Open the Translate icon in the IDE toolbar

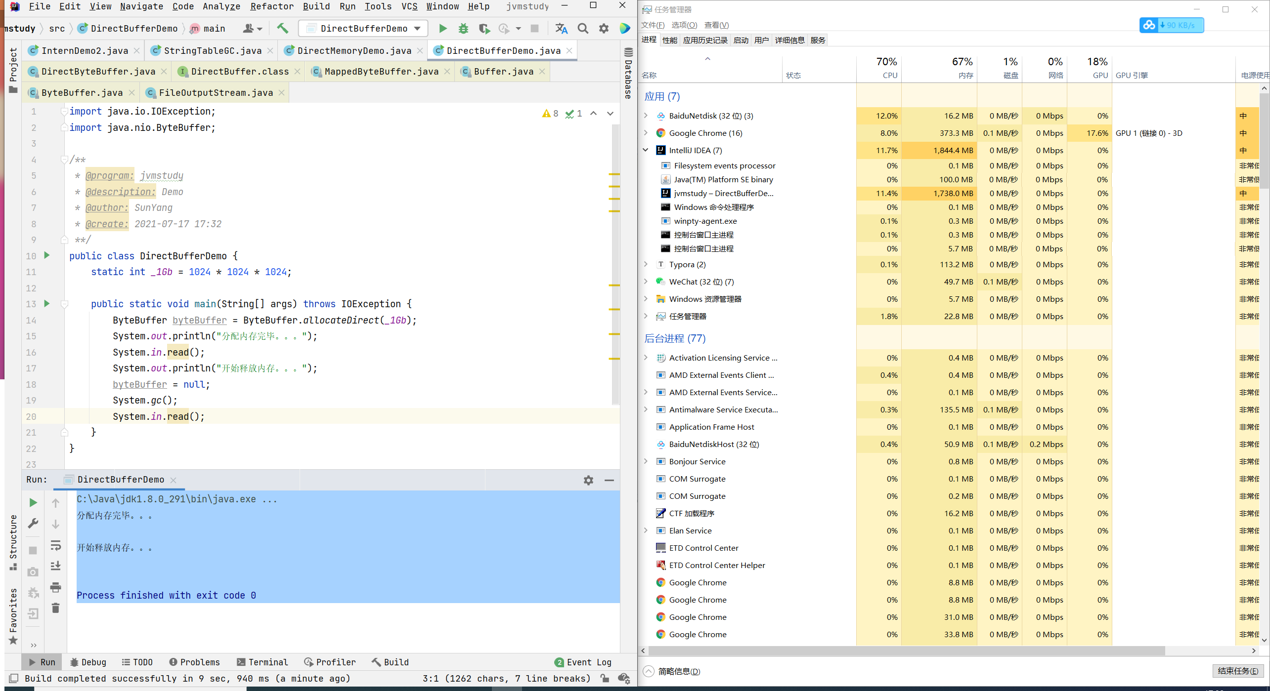(561, 29)
